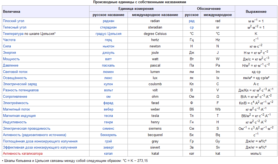Open the Плоский угол link
This screenshot has width=278, height=164.
(x=14, y=21)
